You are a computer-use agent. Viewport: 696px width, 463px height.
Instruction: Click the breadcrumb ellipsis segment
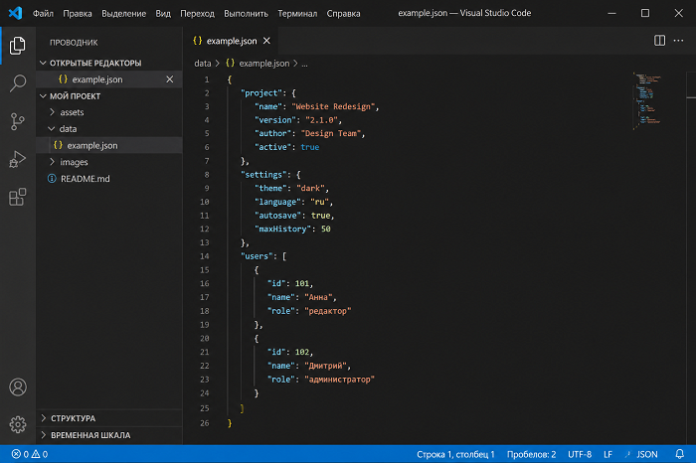pos(304,64)
